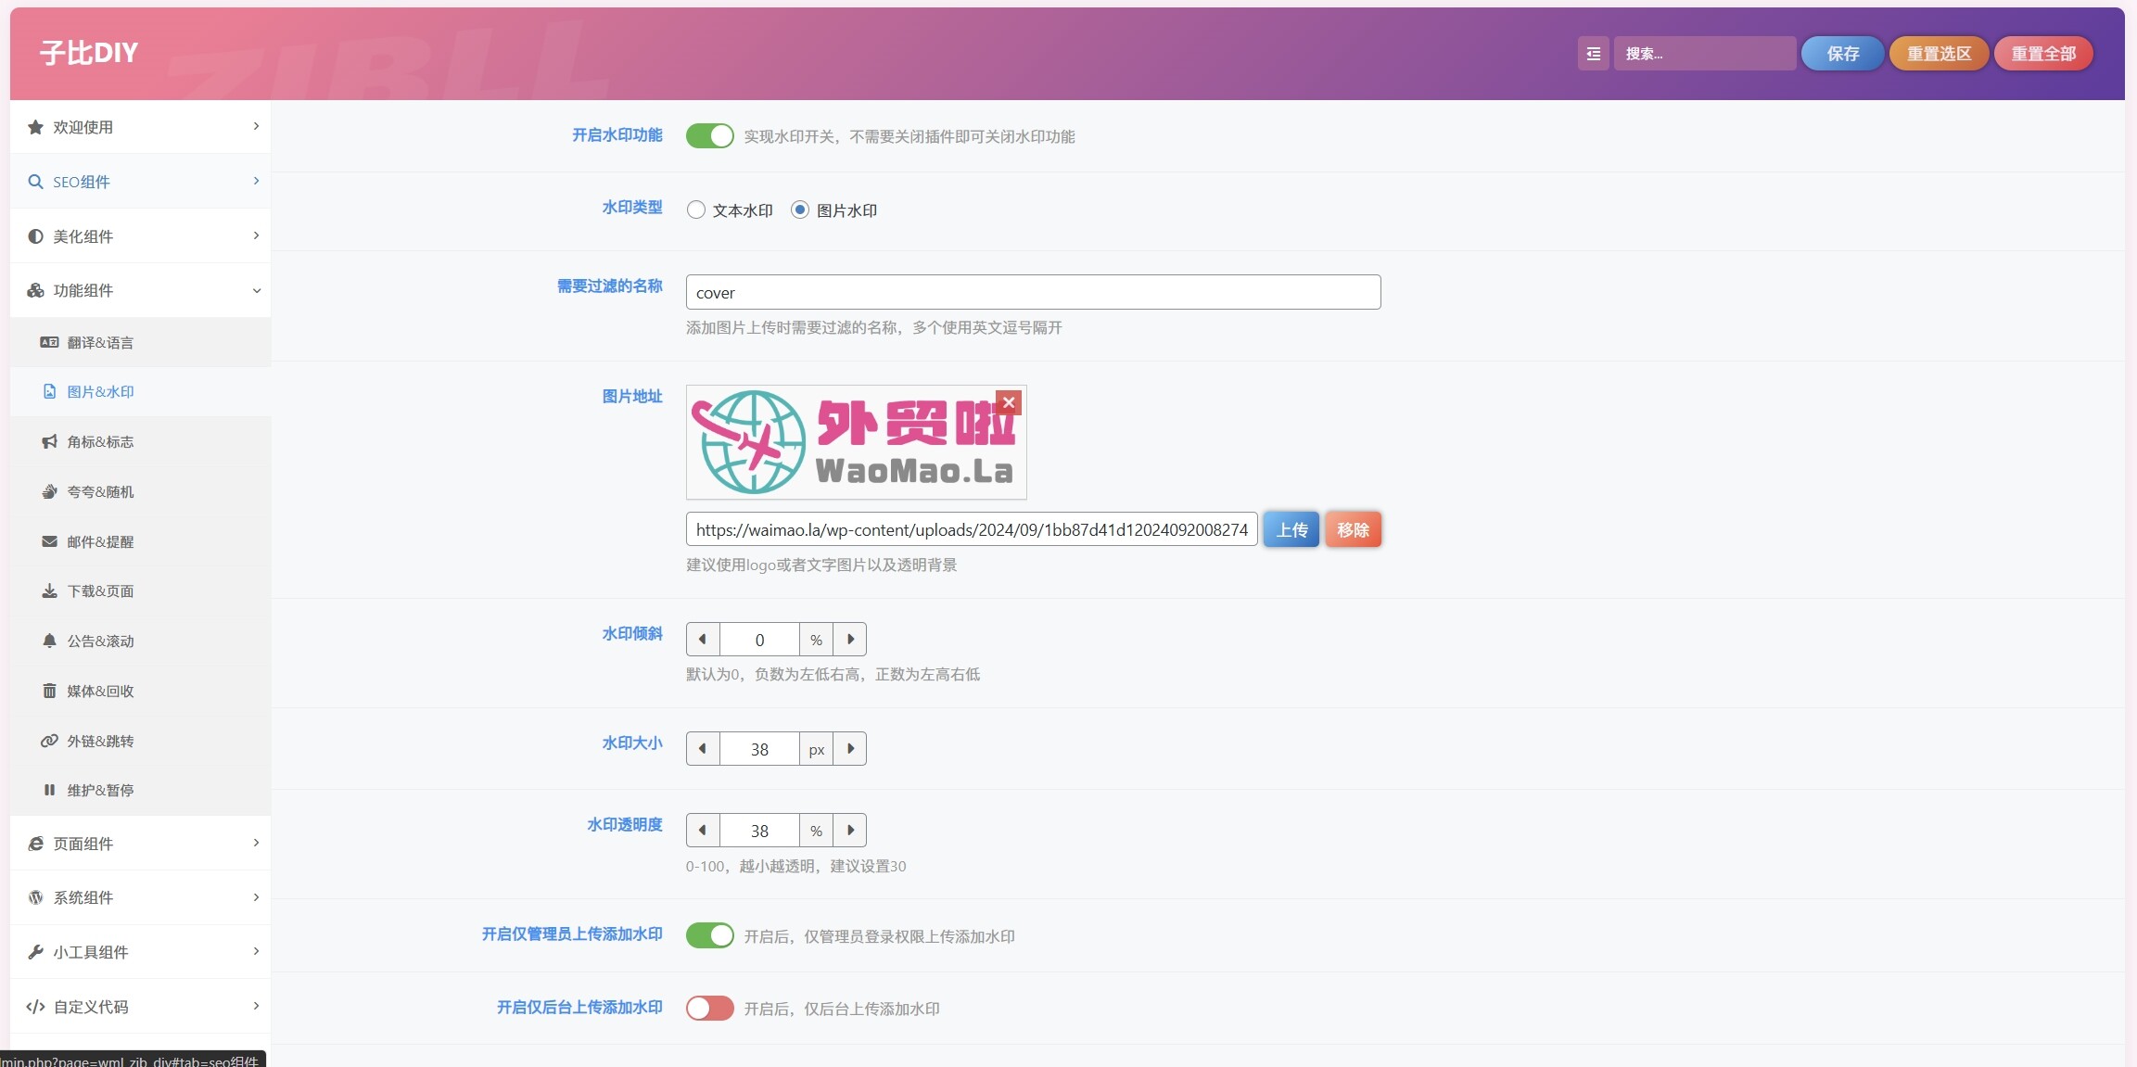Expand the 页面组件 section
The height and width of the screenshot is (1067, 2137).
[139, 843]
